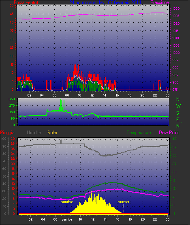Click the W compass label beside the wind direction chart
The height and width of the screenshot is (225, 190).
[178, 106]
